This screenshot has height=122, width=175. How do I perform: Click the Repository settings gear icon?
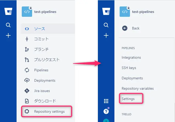point(27,112)
